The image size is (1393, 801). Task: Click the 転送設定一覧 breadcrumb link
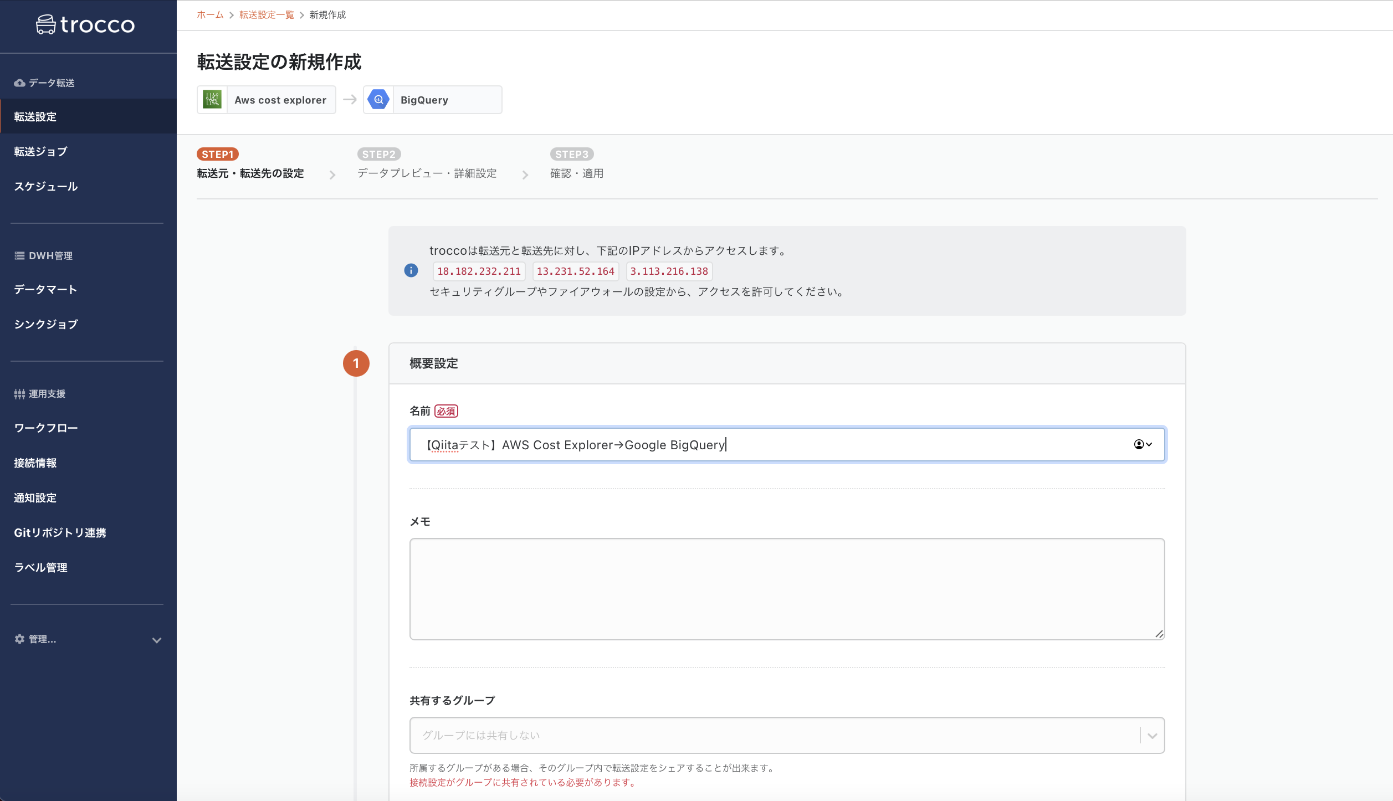267,15
